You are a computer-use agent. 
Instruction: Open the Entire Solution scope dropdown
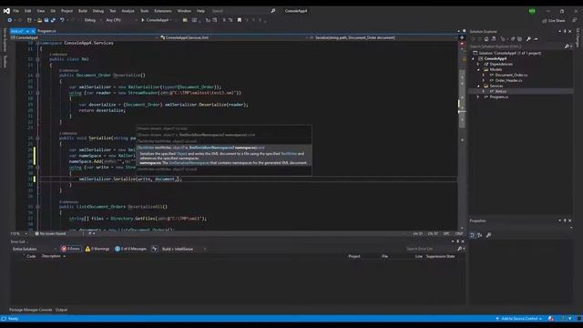(35, 249)
